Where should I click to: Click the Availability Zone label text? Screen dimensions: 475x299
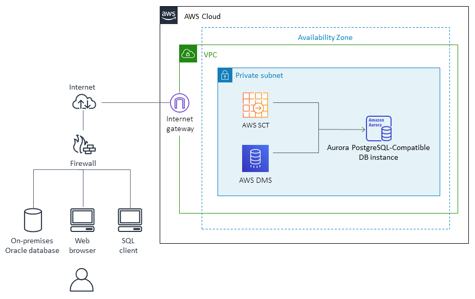tap(325, 37)
